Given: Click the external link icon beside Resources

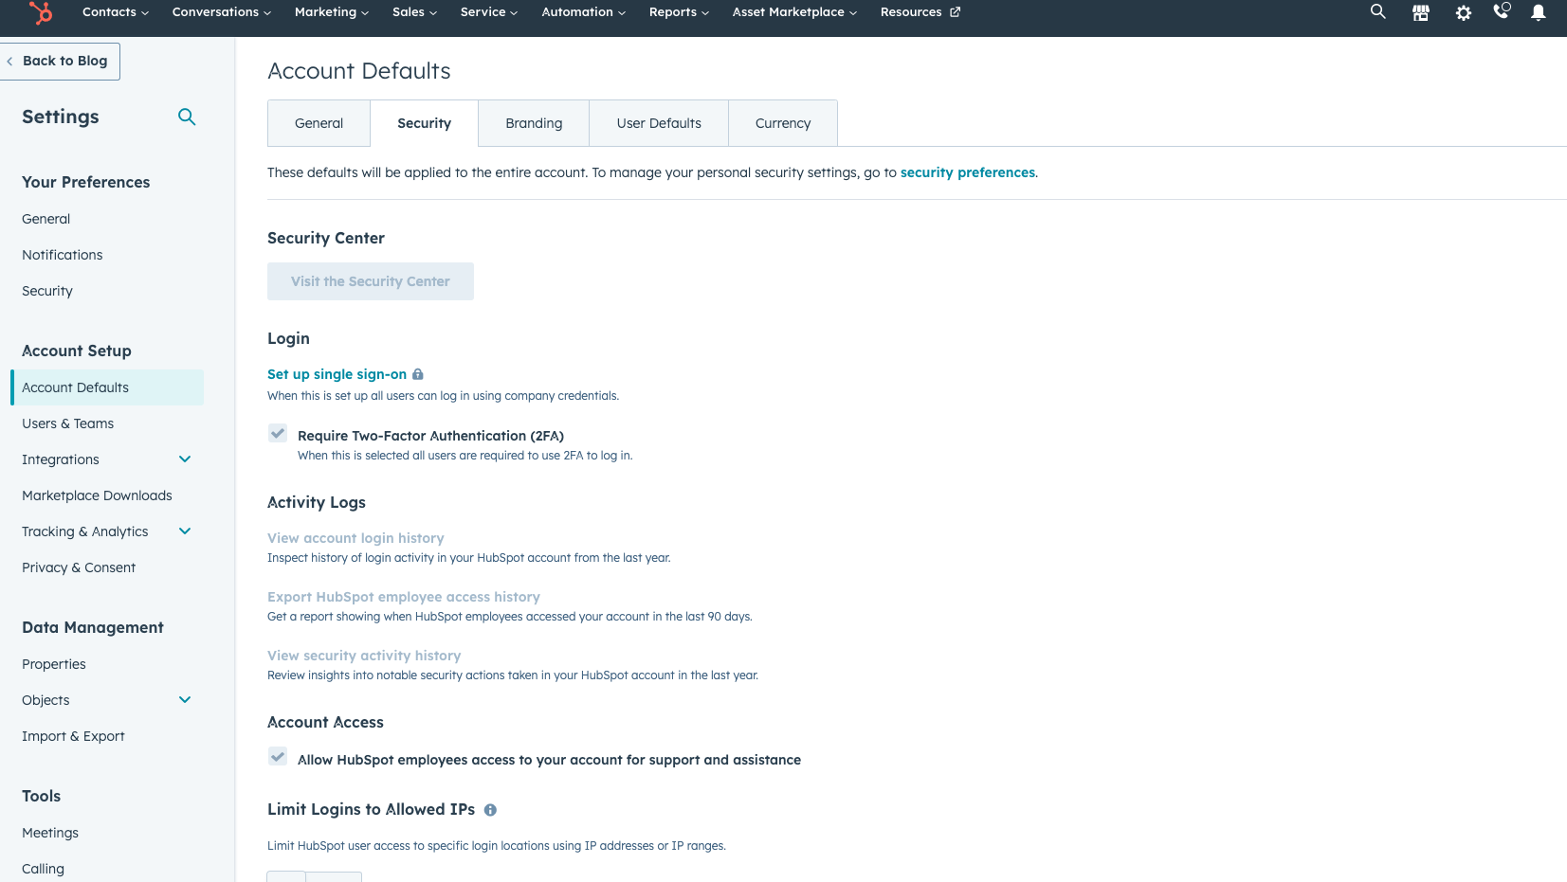Looking at the screenshot, I should (956, 12).
